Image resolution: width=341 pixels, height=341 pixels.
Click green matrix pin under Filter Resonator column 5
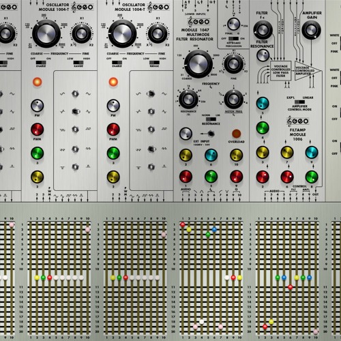coord(208,235)
